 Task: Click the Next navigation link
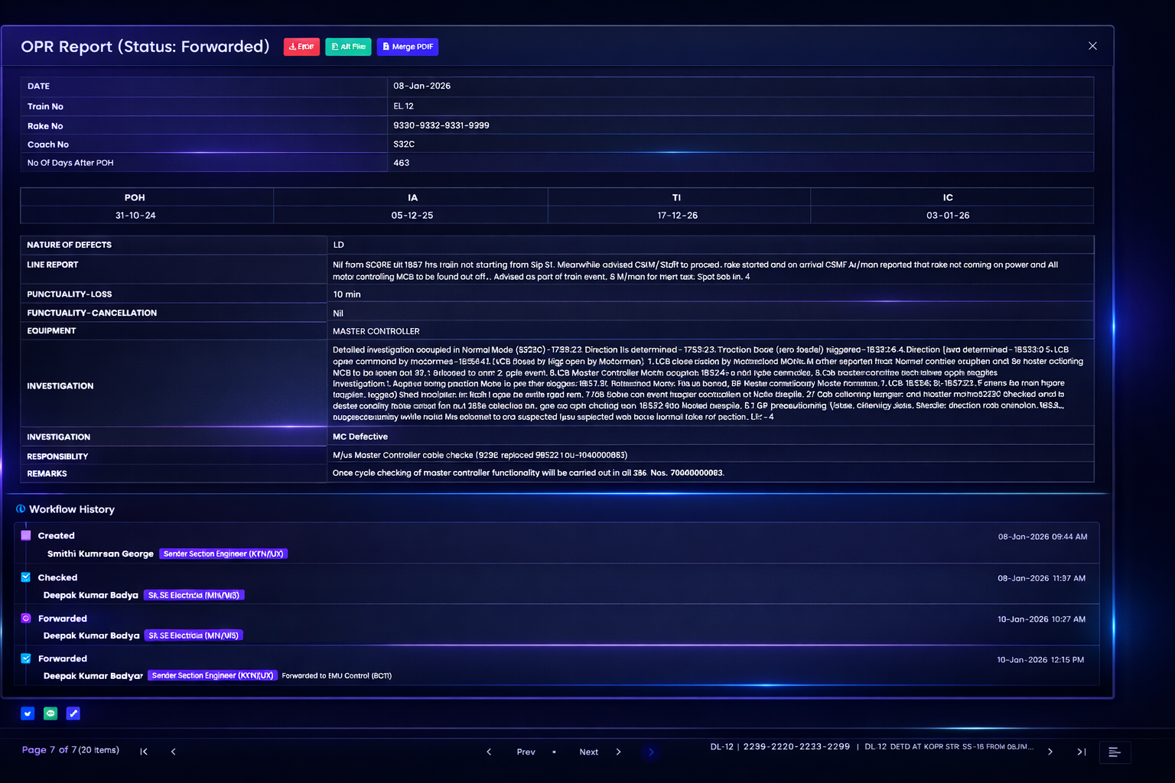pos(588,752)
